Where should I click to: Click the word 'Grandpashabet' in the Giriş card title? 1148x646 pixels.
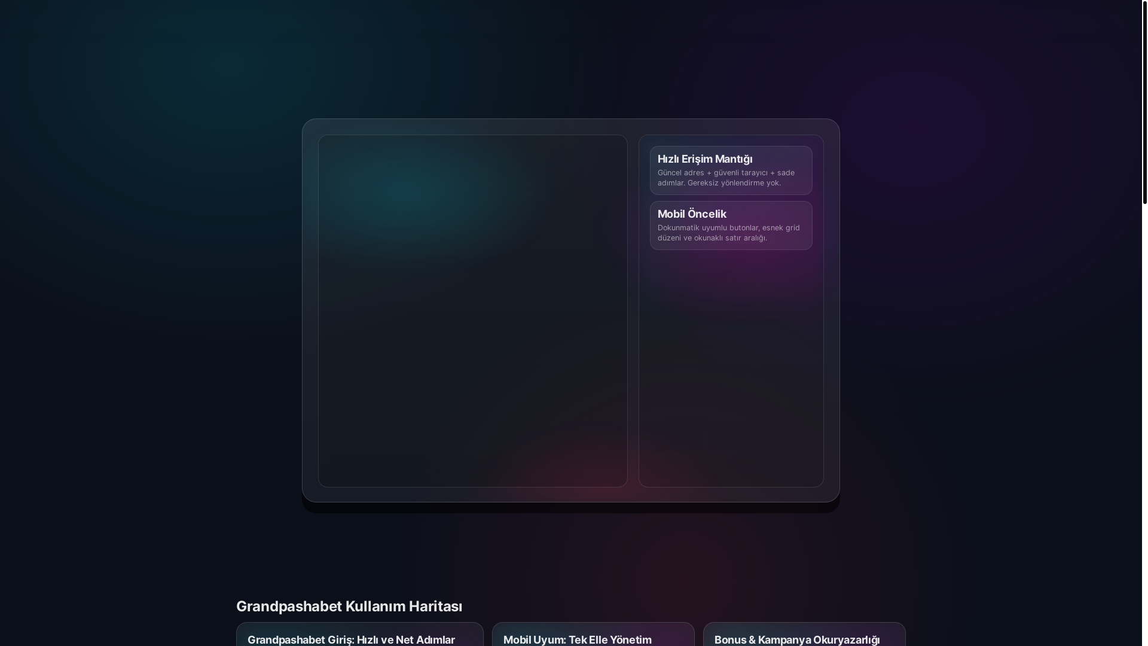coord(286,640)
